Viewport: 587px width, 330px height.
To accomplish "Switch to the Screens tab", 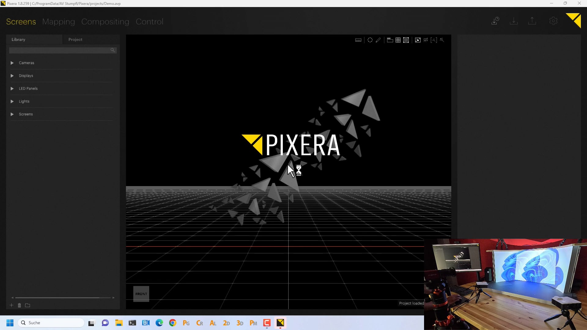I will point(21,22).
